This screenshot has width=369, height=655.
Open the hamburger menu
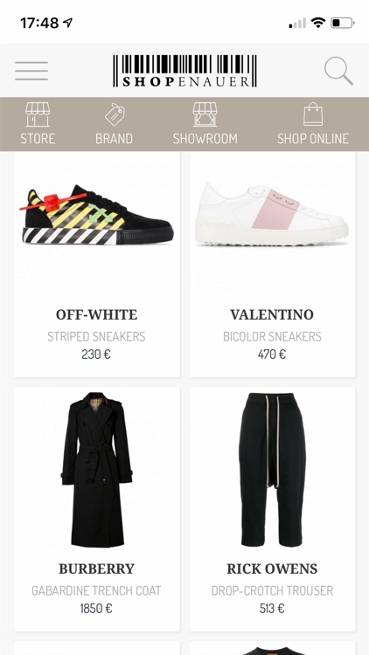(x=31, y=71)
